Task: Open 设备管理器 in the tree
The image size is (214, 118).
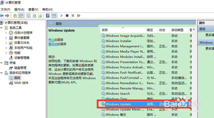Action: [x=22, y=58]
